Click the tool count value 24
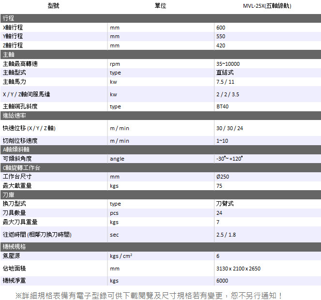 coord(219,213)
